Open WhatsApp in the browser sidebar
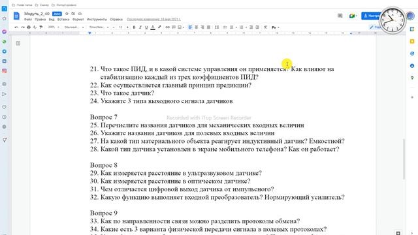 pos(5,42)
